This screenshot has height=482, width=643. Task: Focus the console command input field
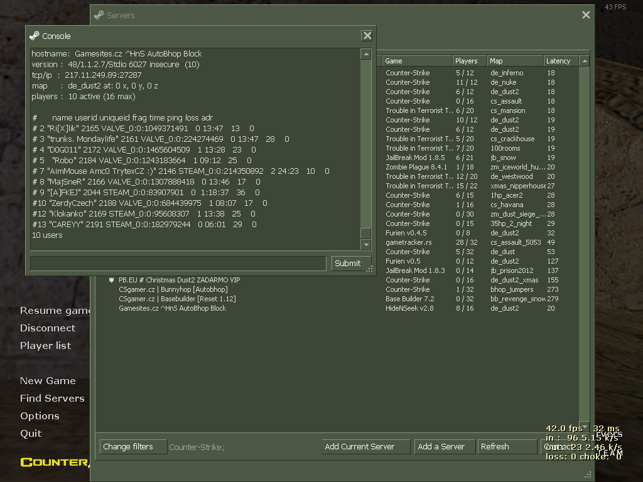pyautogui.click(x=178, y=263)
